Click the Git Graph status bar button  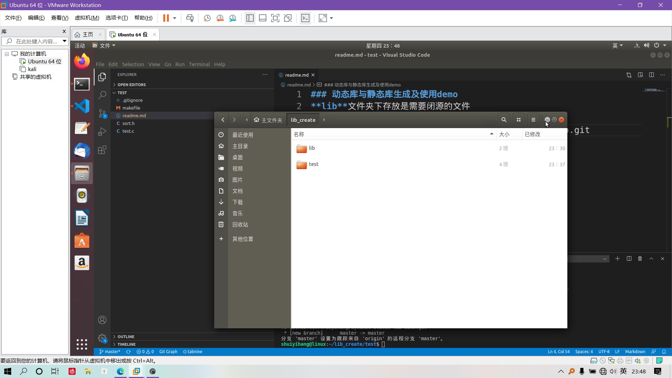coord(168,352)
